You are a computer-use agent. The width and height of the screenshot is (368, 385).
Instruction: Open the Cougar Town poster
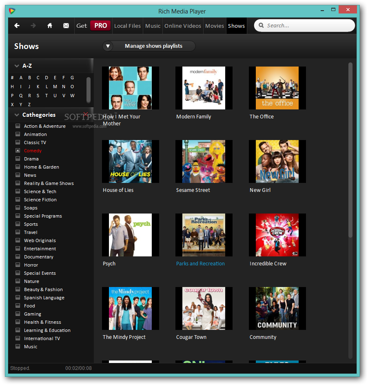(204, 308)
